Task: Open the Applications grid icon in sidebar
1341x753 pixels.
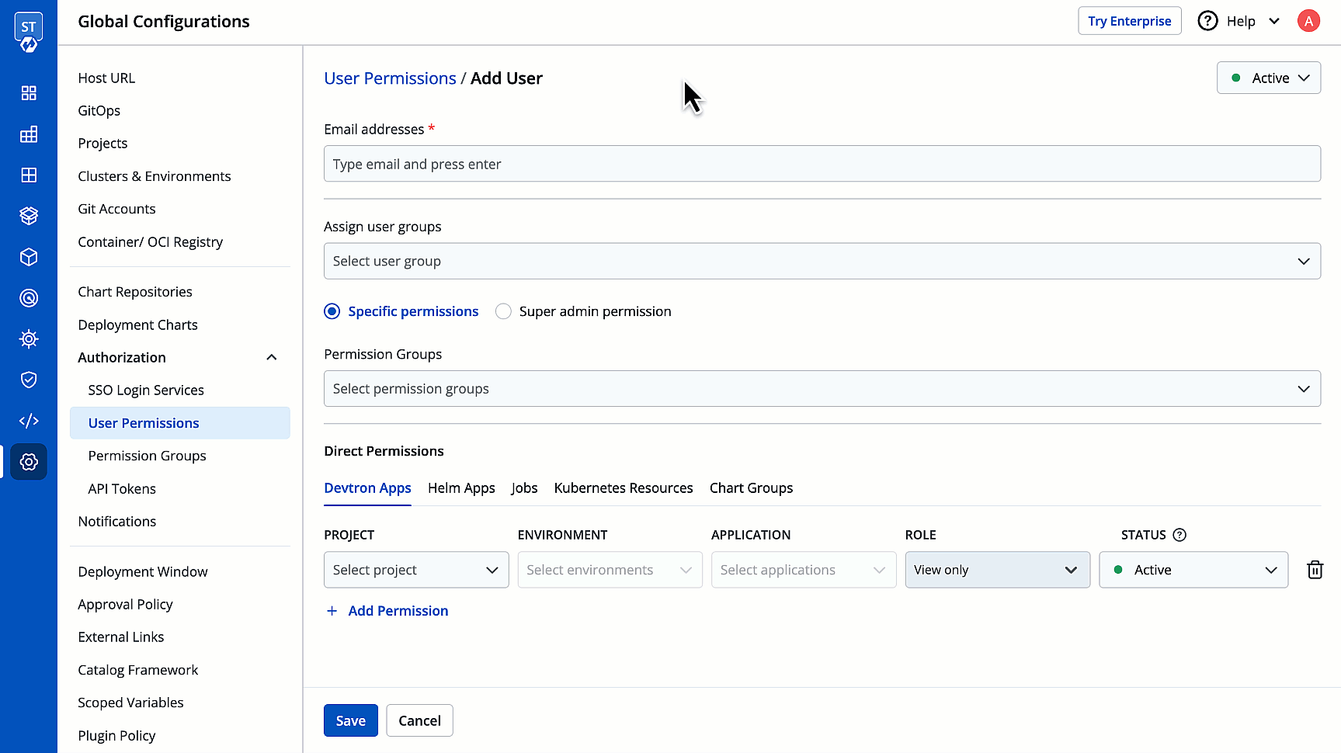Action: 29,93
